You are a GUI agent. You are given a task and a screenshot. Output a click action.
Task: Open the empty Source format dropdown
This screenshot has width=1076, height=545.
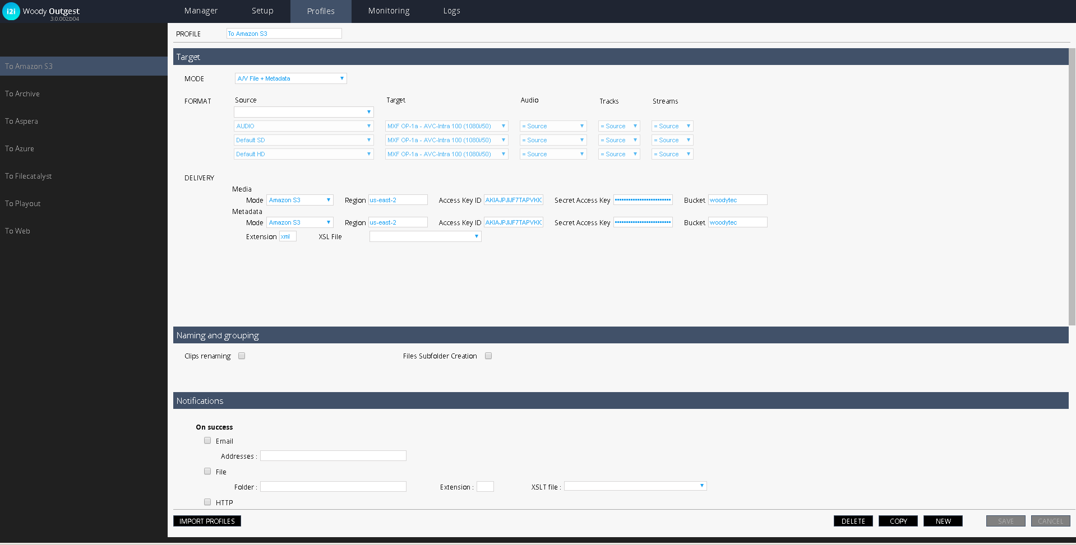tap(303, 112)
